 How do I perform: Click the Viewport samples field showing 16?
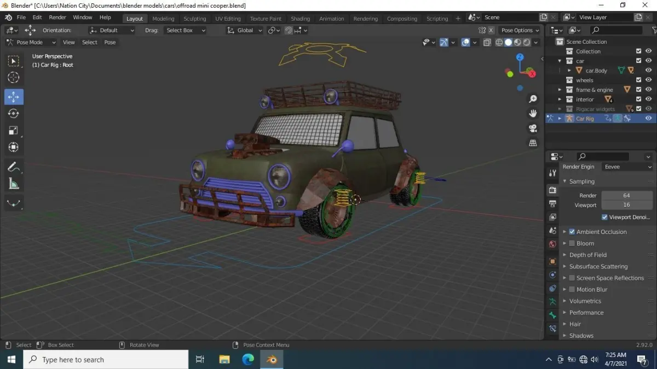(626, 205)
